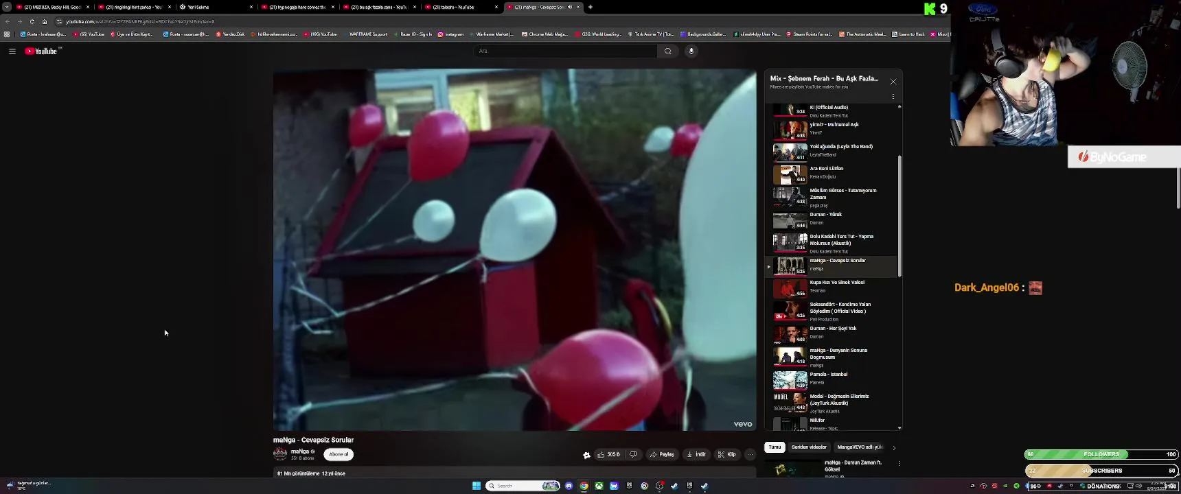
Task: Download the video with İndir
Action: tap(696, 454)
